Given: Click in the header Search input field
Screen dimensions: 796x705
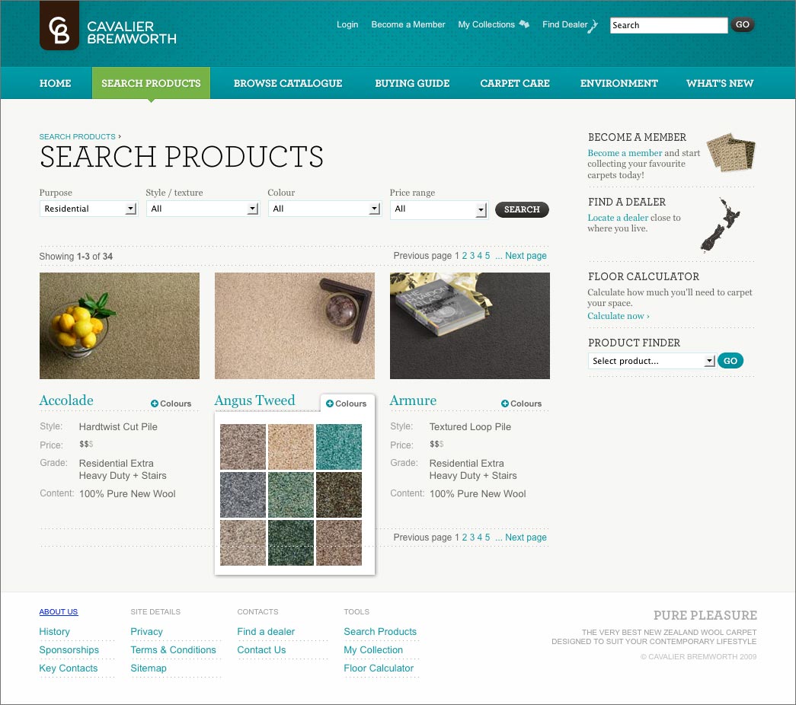Looking at the screenshot, I should (669, 25).
